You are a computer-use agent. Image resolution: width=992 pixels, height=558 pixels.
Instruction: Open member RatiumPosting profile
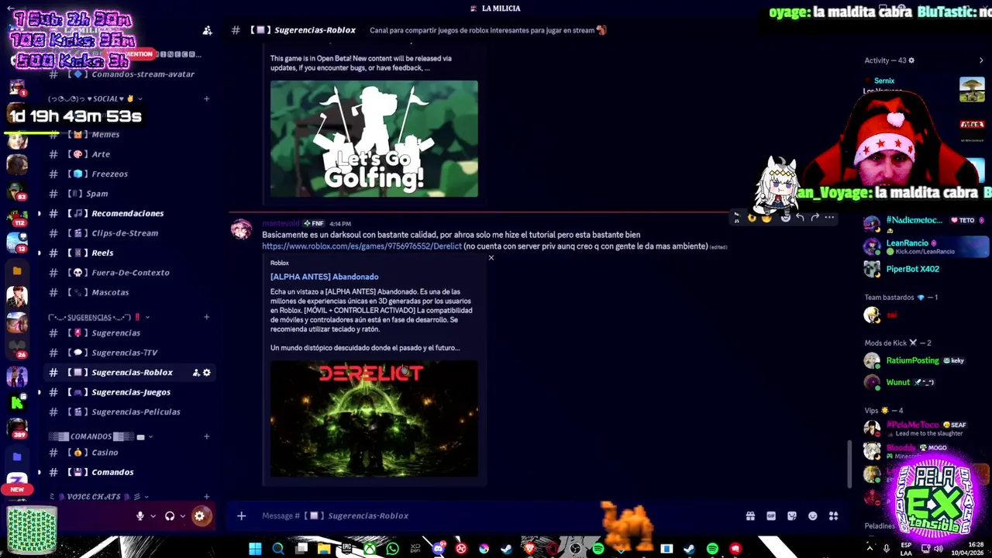point(926,360)
